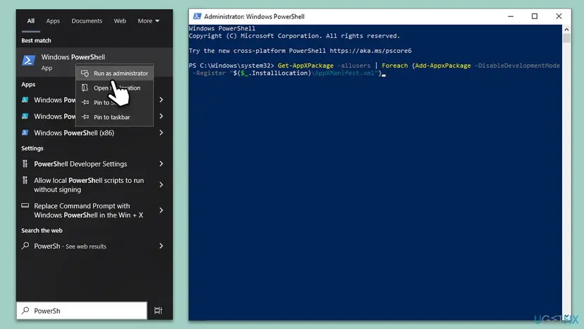The width and height of the screenshot is (584, 329).
Task: Expand first Windows PowerShell app result arrow
Action: [162, 100]
